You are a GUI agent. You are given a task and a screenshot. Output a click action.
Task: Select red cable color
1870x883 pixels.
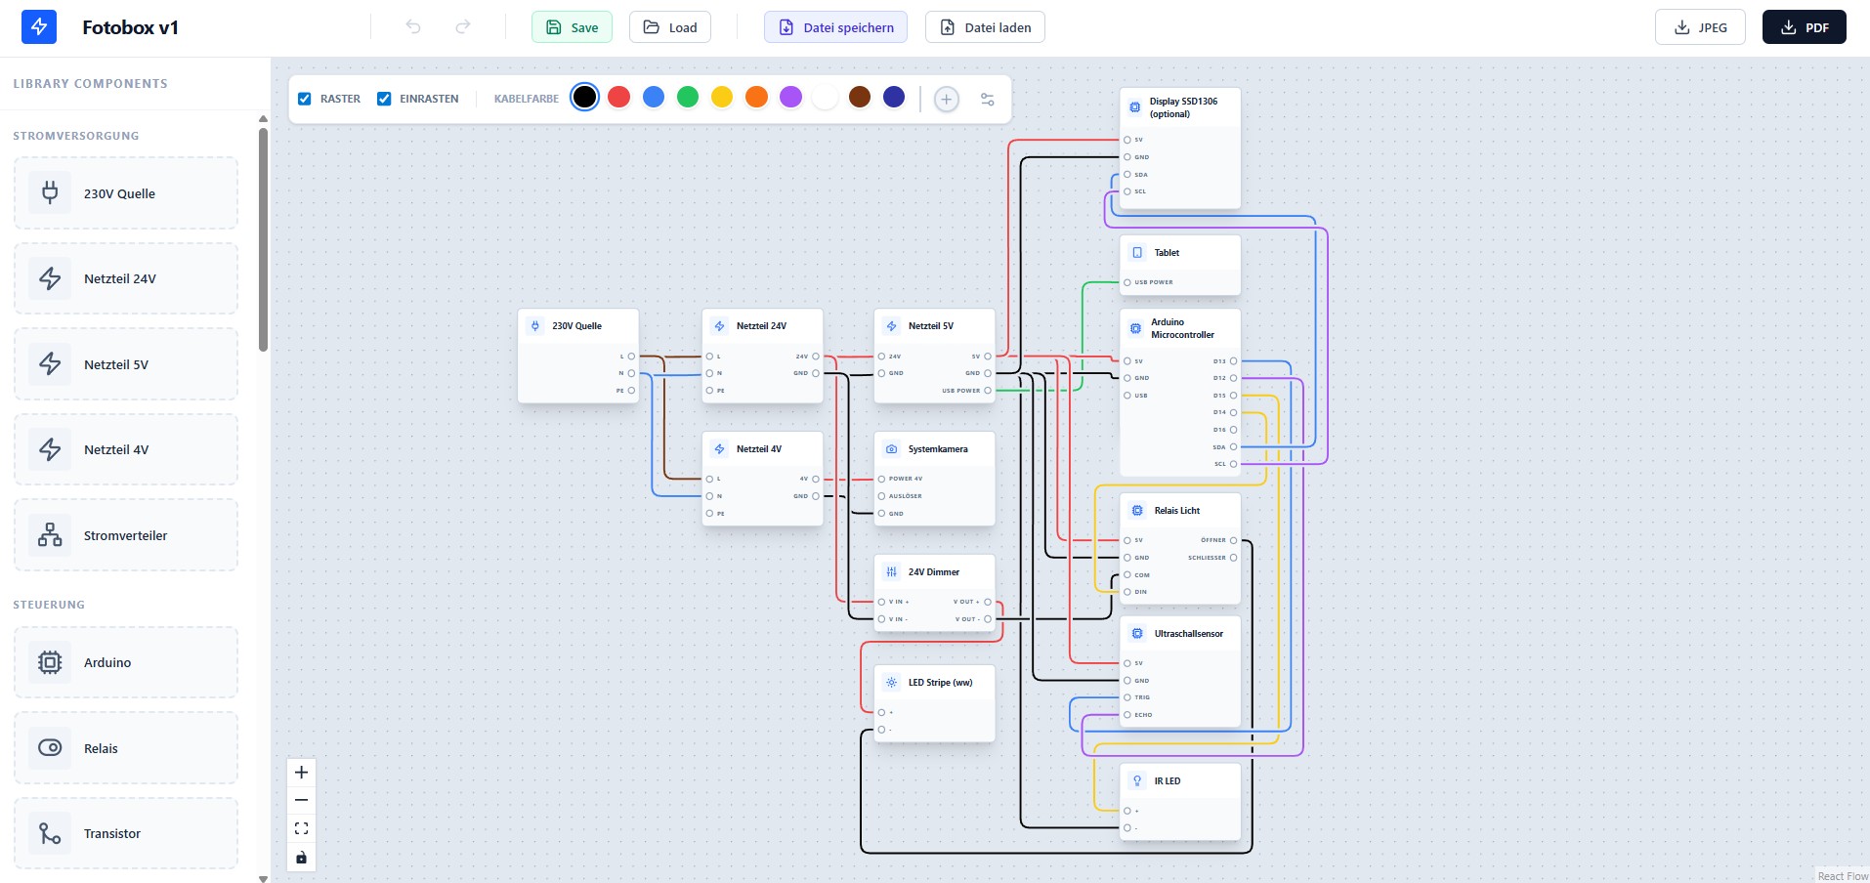coord(618,97)
